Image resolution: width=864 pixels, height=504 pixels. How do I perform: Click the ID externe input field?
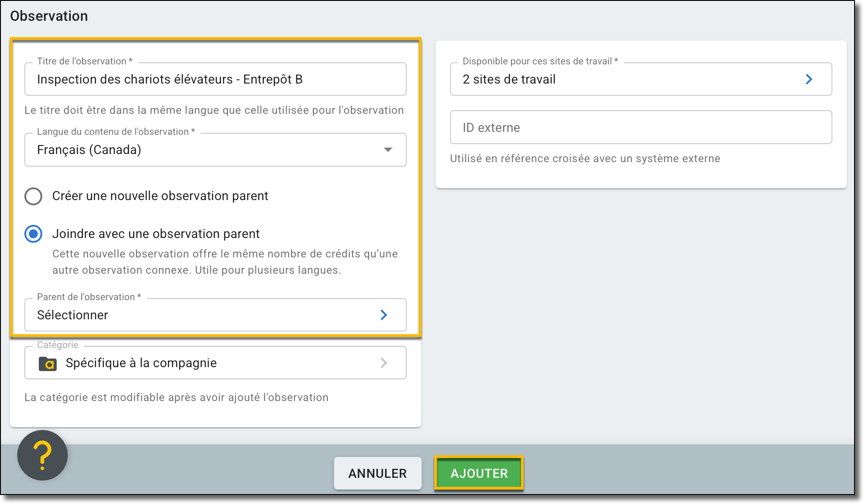pyautogui.click(x=641, y=128)
